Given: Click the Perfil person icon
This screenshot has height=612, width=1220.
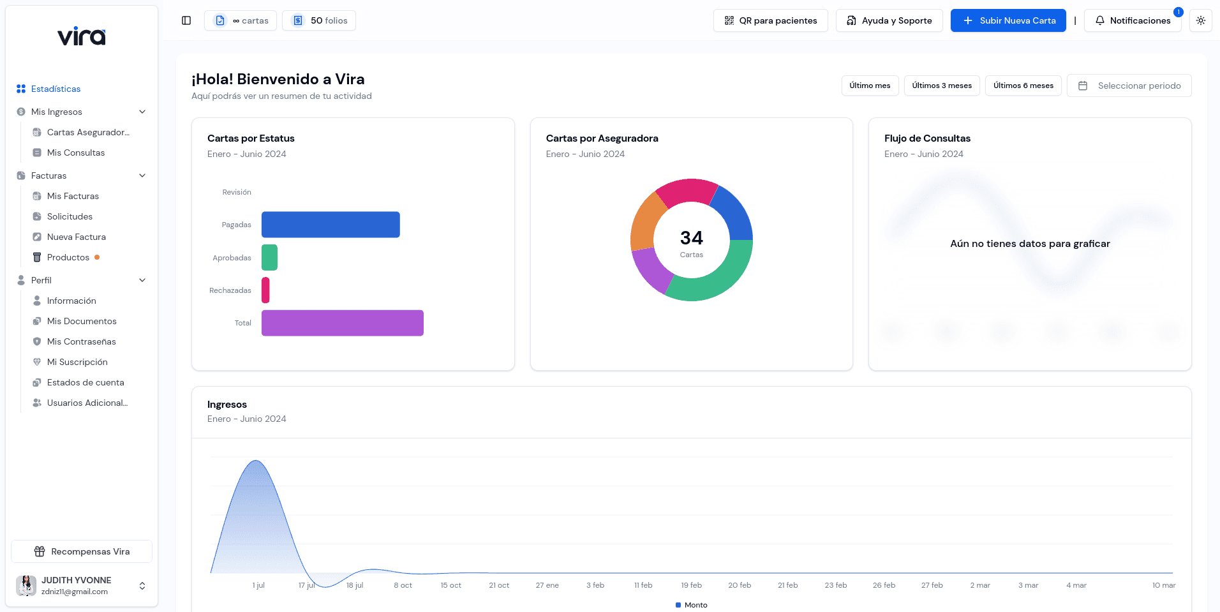Looking at the screenshot, I should (21, 280).
